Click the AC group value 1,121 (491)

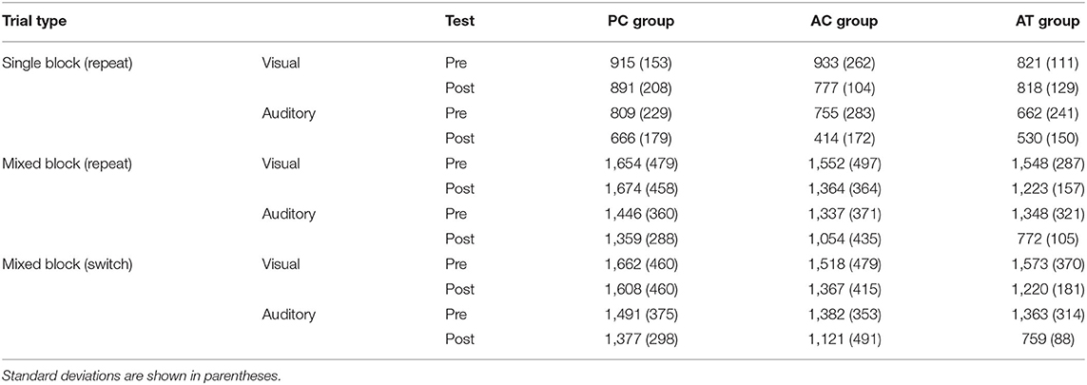coord(844,339)
